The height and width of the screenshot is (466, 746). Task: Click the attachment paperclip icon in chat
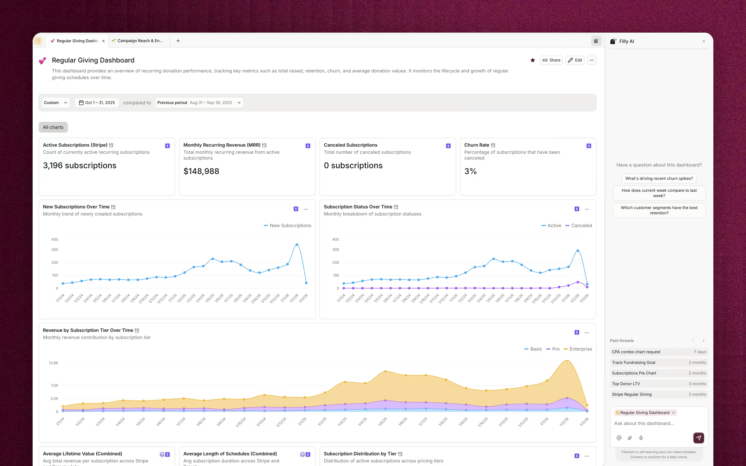[x=630, y=438]
